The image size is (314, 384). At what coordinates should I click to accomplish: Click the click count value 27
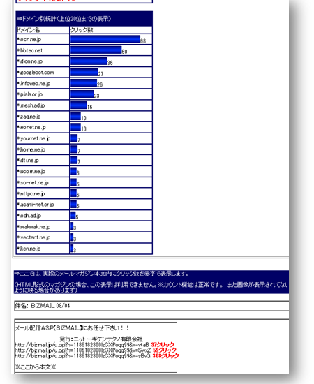100,74
